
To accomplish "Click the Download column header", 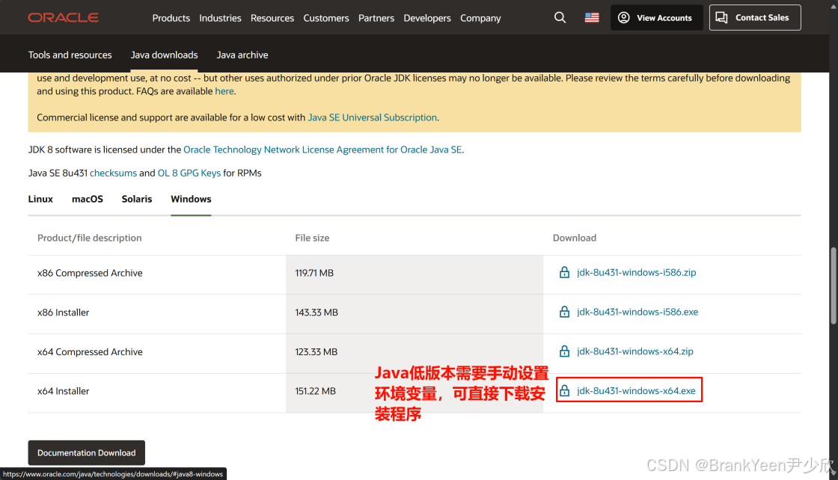I will [x=575, y=239].
